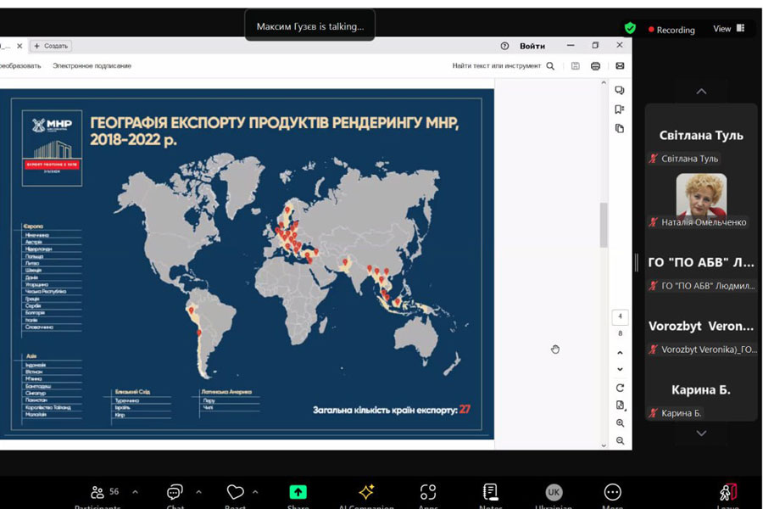This screenshot has height=509, width=763.
Task: Open meeting Notes
Action: pyautogui.click(x=490, y=493)
